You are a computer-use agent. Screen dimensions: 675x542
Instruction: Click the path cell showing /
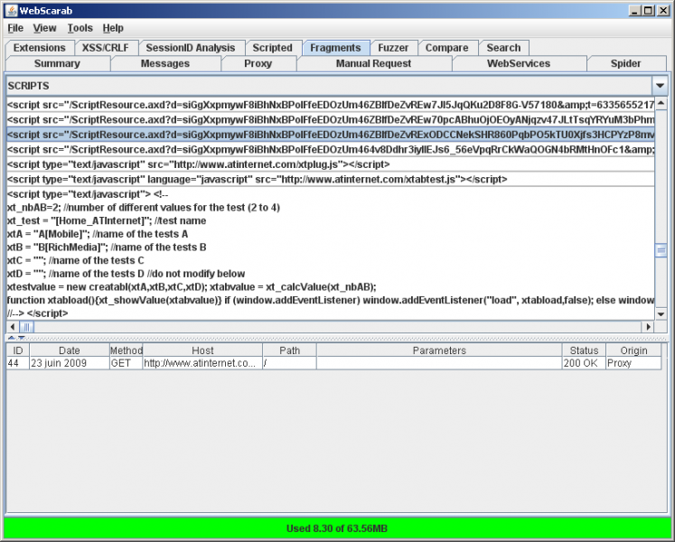pyautogui.click(x=289, y=363)
